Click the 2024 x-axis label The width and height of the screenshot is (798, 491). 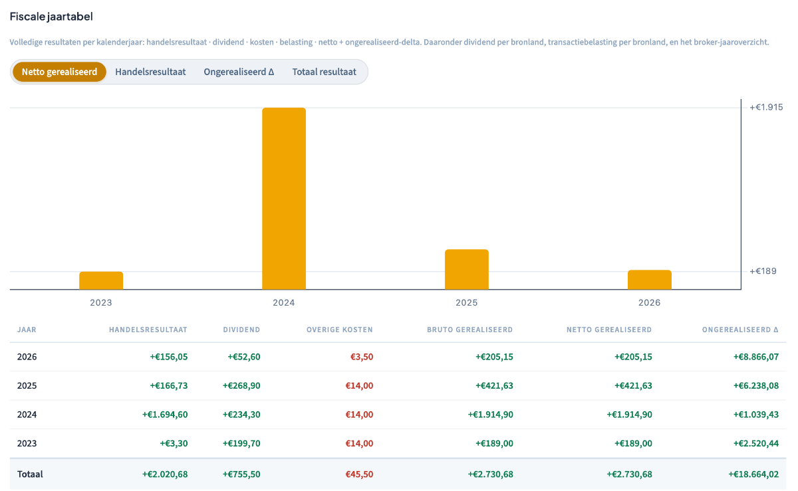pyautogui.click(x=284, y=302)
